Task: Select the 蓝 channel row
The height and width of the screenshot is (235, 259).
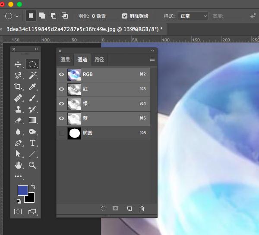Action: (x=104, y=119)
